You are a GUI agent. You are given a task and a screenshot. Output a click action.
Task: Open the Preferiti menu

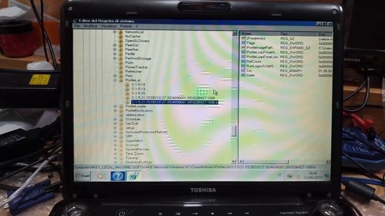126,26
